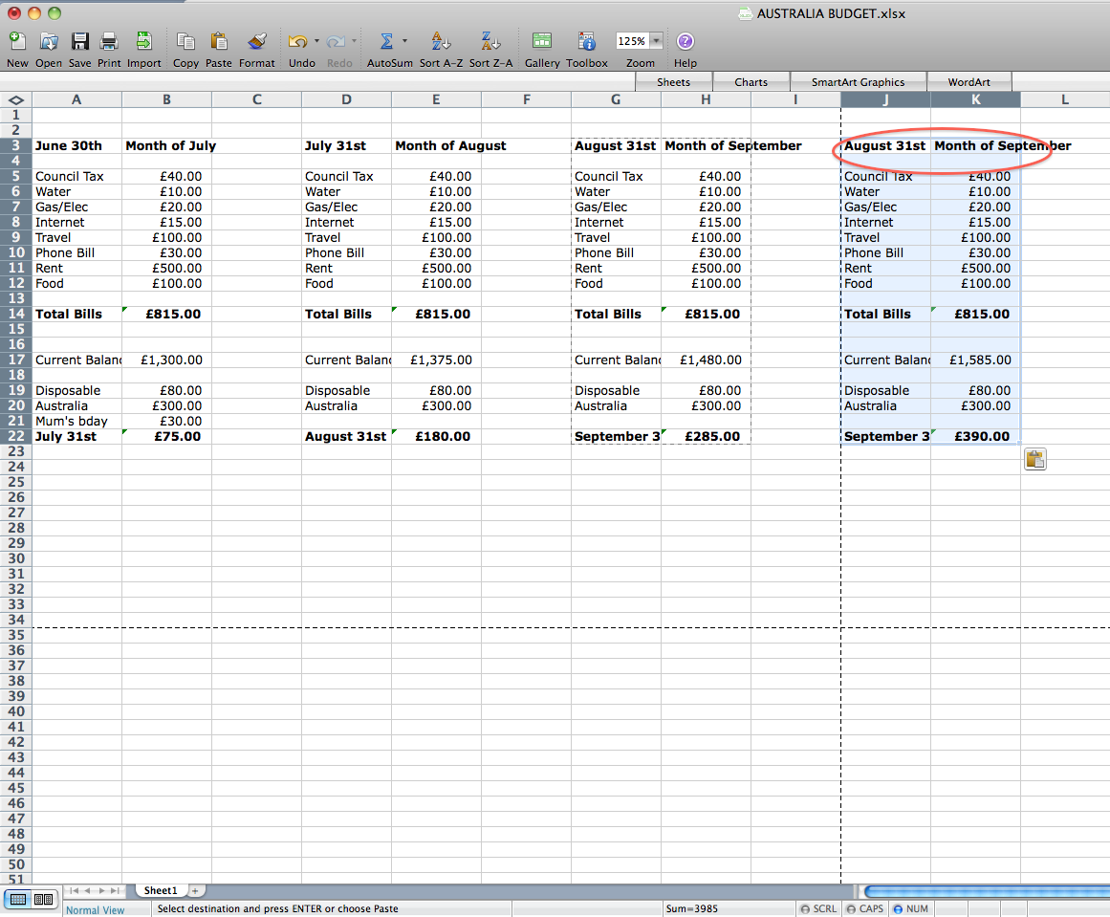Select the 'June 30th' heading cell
The width and height of the screenshot is (1110, 917).
76,145
